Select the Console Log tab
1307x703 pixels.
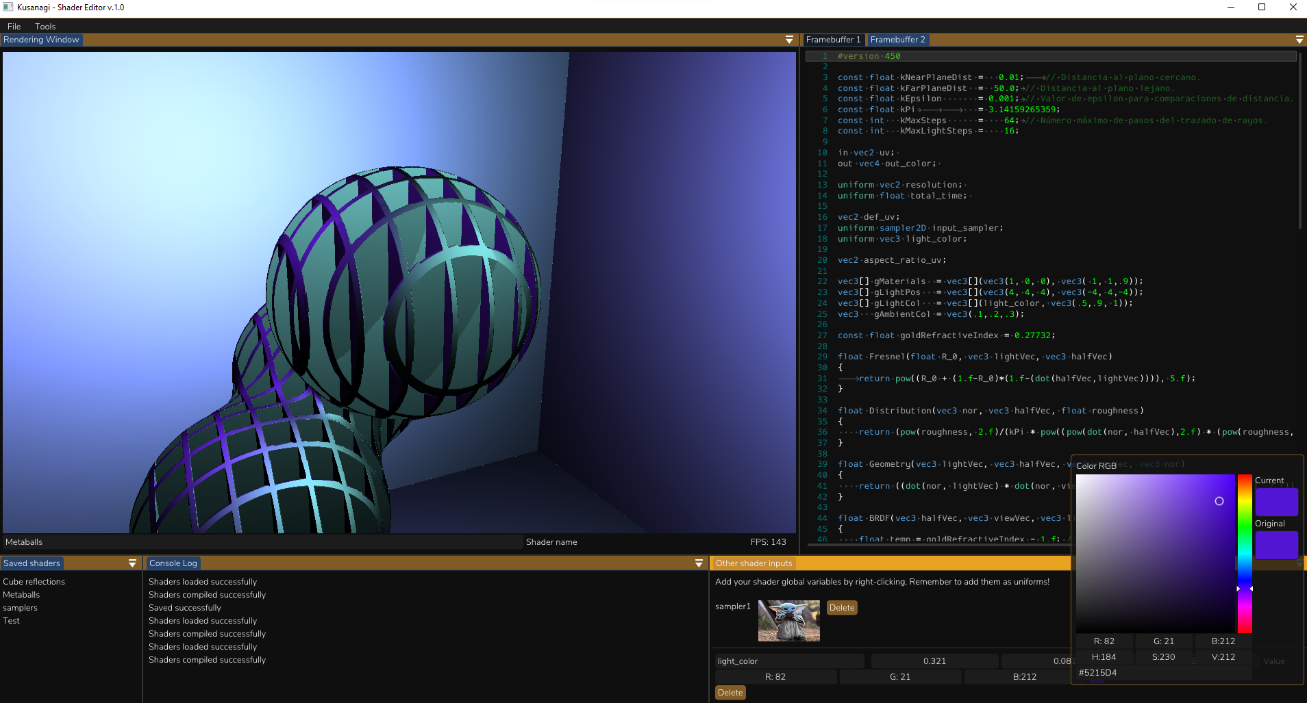pos(173,563)
